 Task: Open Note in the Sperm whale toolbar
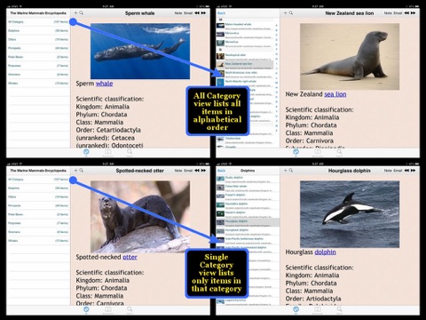click(178, 13)
